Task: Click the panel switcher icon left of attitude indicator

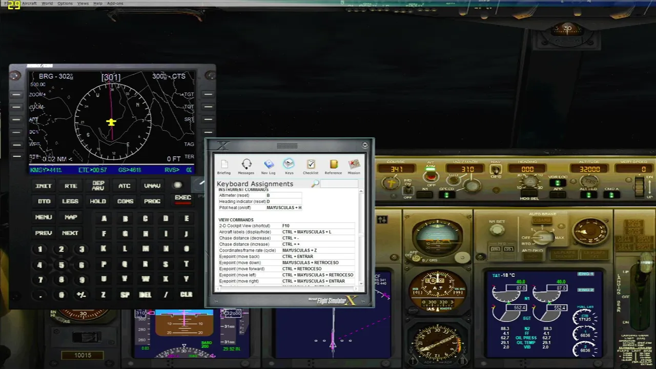Action: (x=382, y=219)
